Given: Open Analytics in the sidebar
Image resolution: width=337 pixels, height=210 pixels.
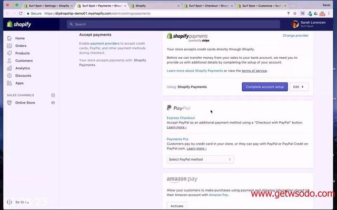Looking at the screenshot, I should (x=23, y=68).
